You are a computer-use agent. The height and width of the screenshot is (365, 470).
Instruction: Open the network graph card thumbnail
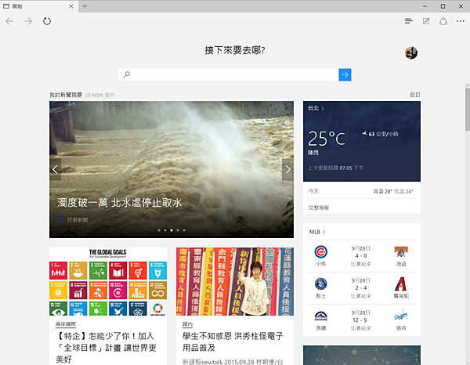coord(362,355)
